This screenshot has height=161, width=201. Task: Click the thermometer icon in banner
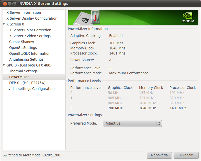click(x=95, y=17)
